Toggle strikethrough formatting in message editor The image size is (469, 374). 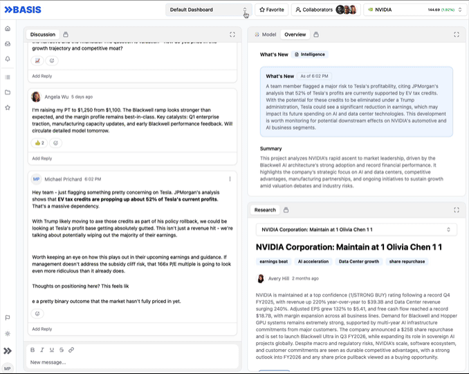coord(62,350)
